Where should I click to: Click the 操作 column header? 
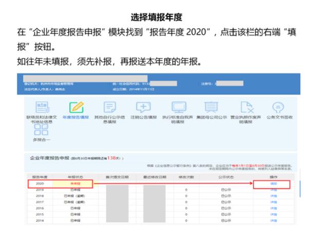click(x=273, y=176)
